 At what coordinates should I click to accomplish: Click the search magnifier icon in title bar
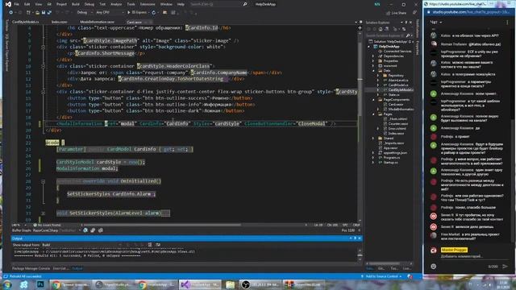point(245,4)
